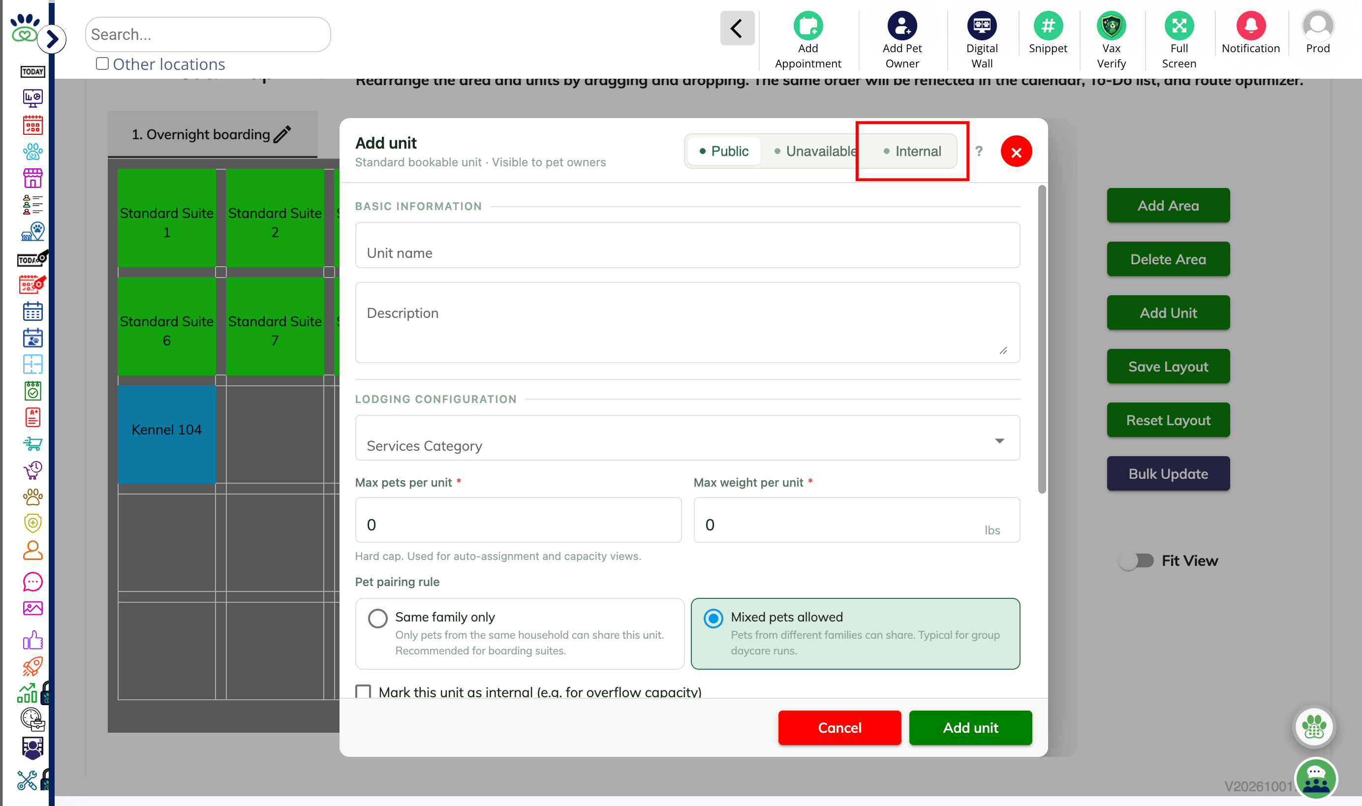Click the Add Appointment icon

point(807,26)
